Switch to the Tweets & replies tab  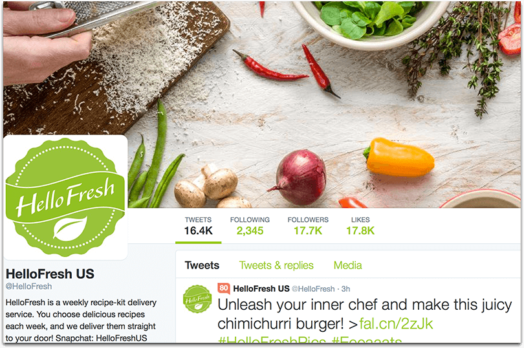coord(276,265)
